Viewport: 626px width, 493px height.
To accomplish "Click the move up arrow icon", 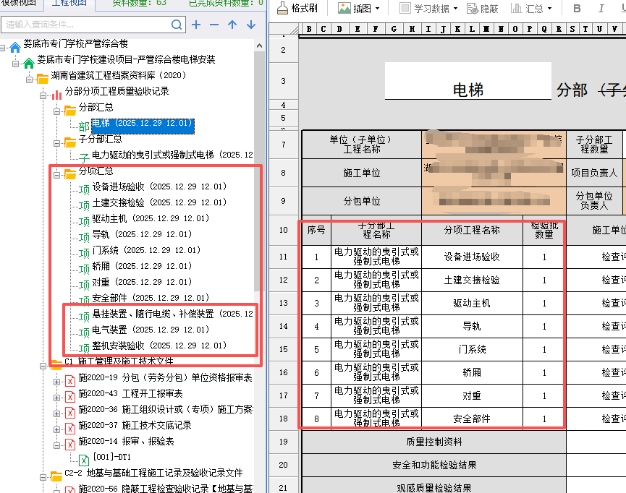I will coord(232,25).
